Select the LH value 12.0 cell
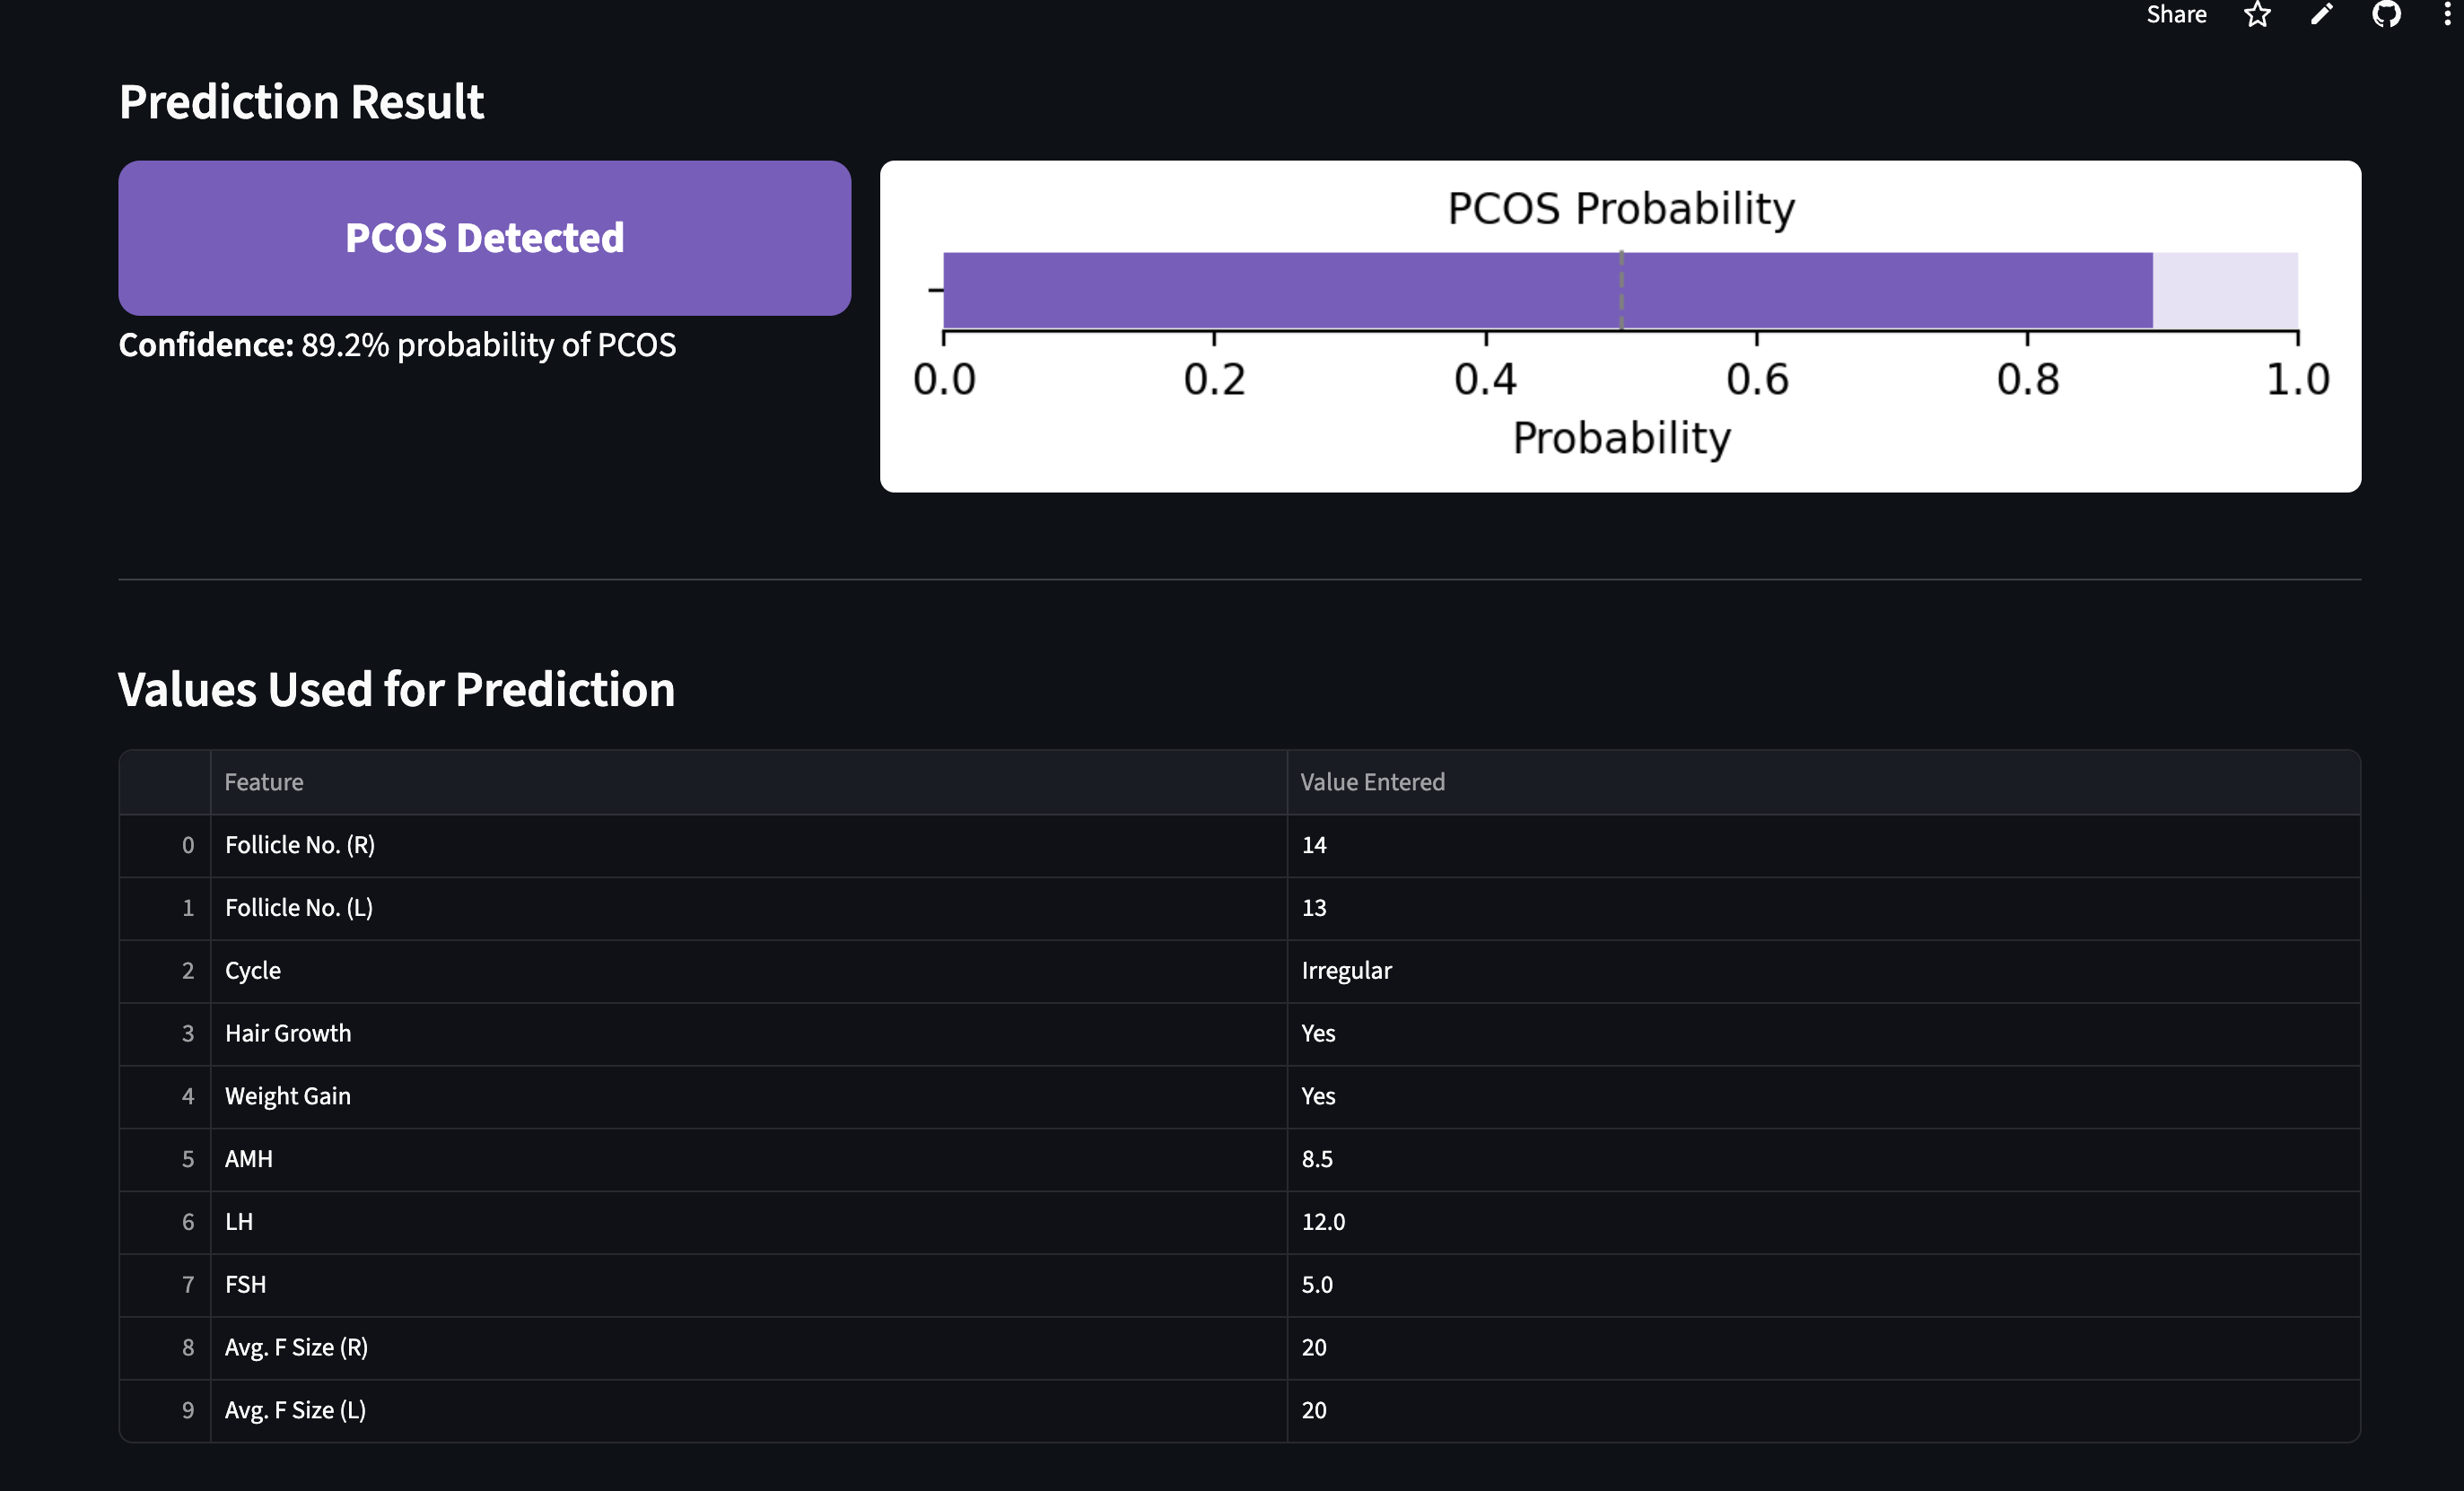The height and width of the screenshot is (1491, 2464). 1323,1222
